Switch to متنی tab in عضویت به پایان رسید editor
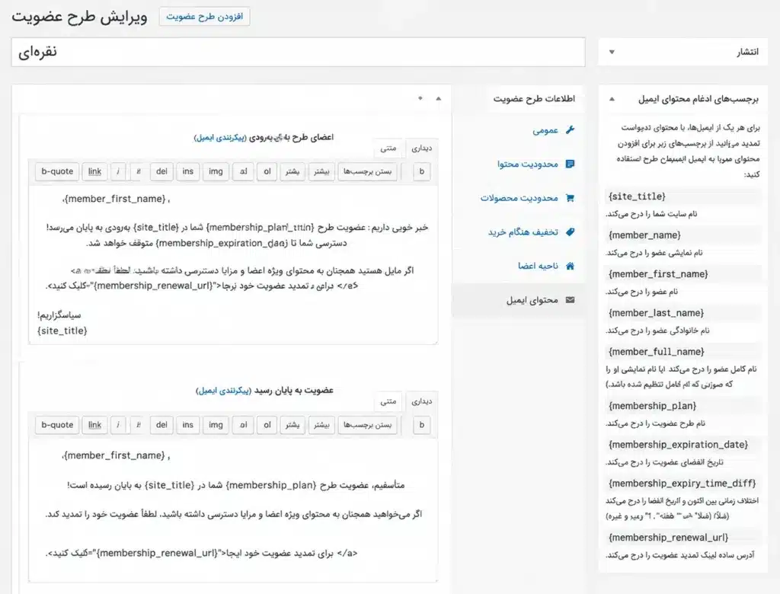Image resolution: width=780 pixels, height=594 pixels. [x=388, y=401]
